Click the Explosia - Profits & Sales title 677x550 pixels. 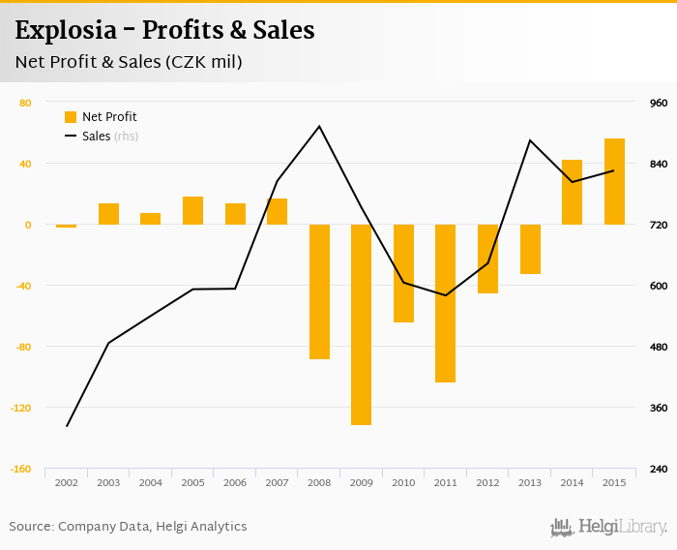[164, 31]
